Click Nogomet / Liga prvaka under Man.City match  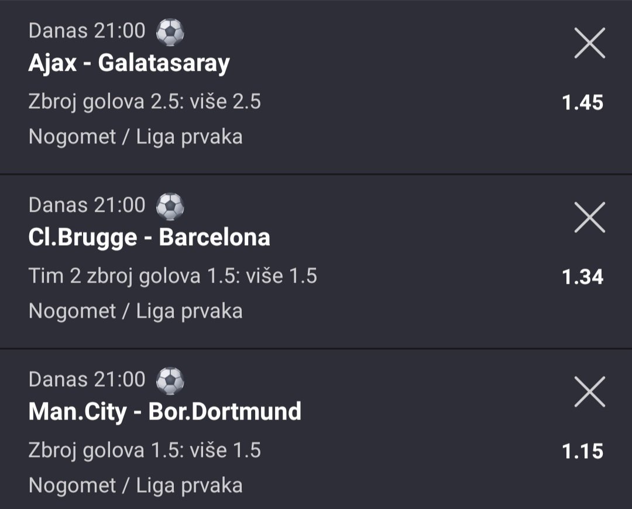[x=135, y=486]
